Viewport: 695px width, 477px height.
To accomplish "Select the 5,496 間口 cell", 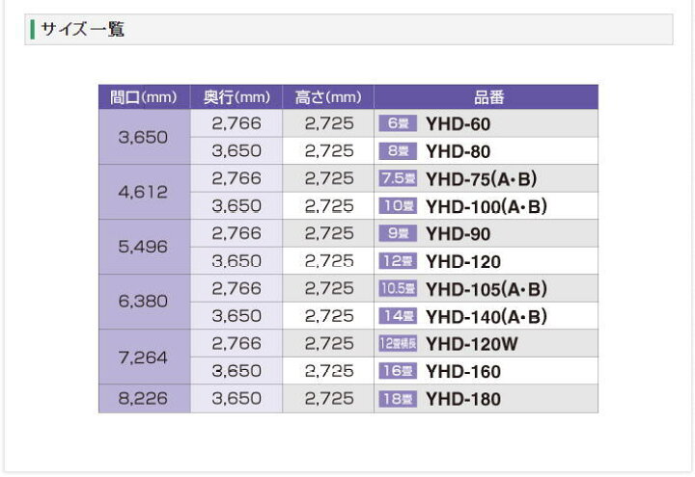I will [143, 247].
